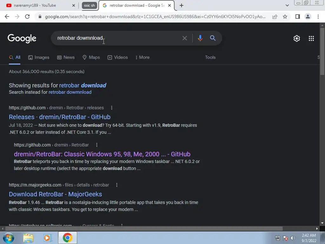325x244 pixels.
Task: Switch to Maps results
Action: tap(91, 58)
